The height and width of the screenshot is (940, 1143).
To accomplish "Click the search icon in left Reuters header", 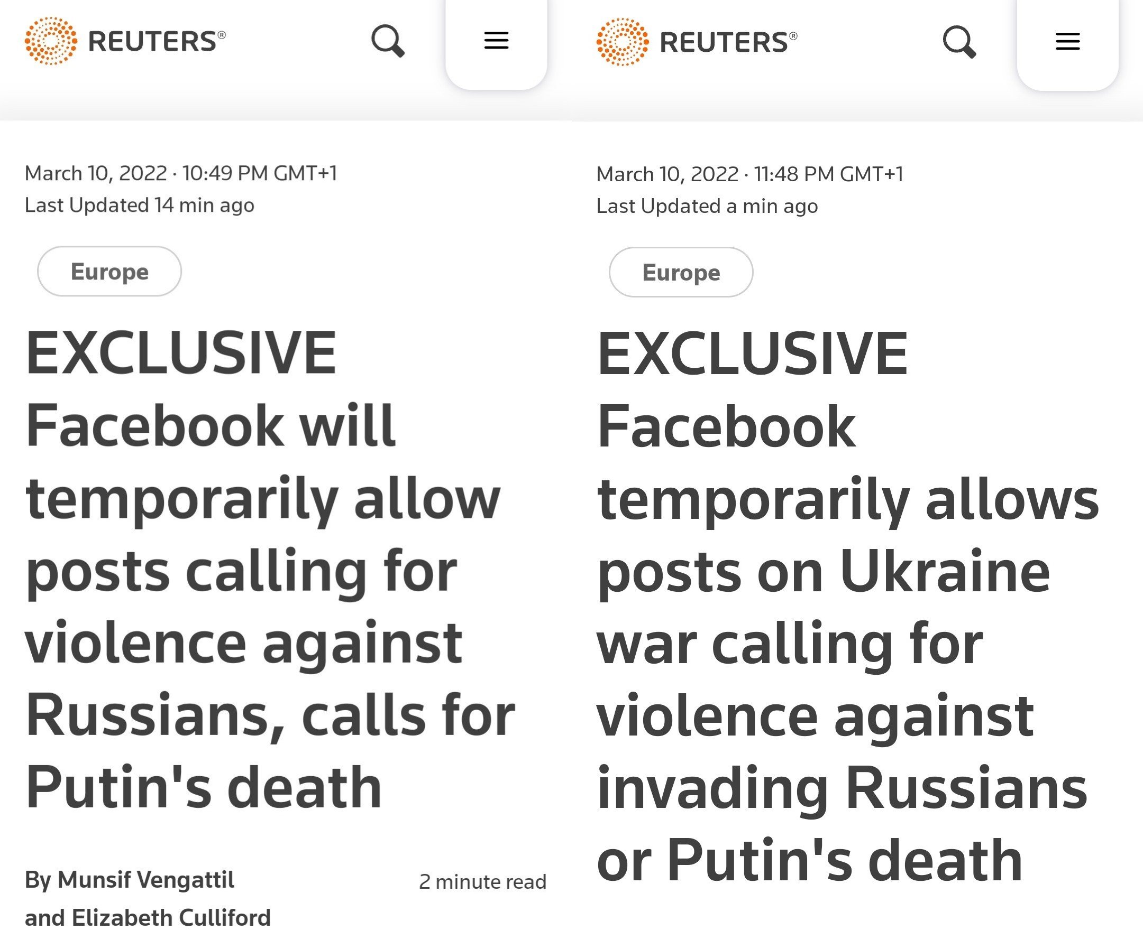I will [388, 41].
